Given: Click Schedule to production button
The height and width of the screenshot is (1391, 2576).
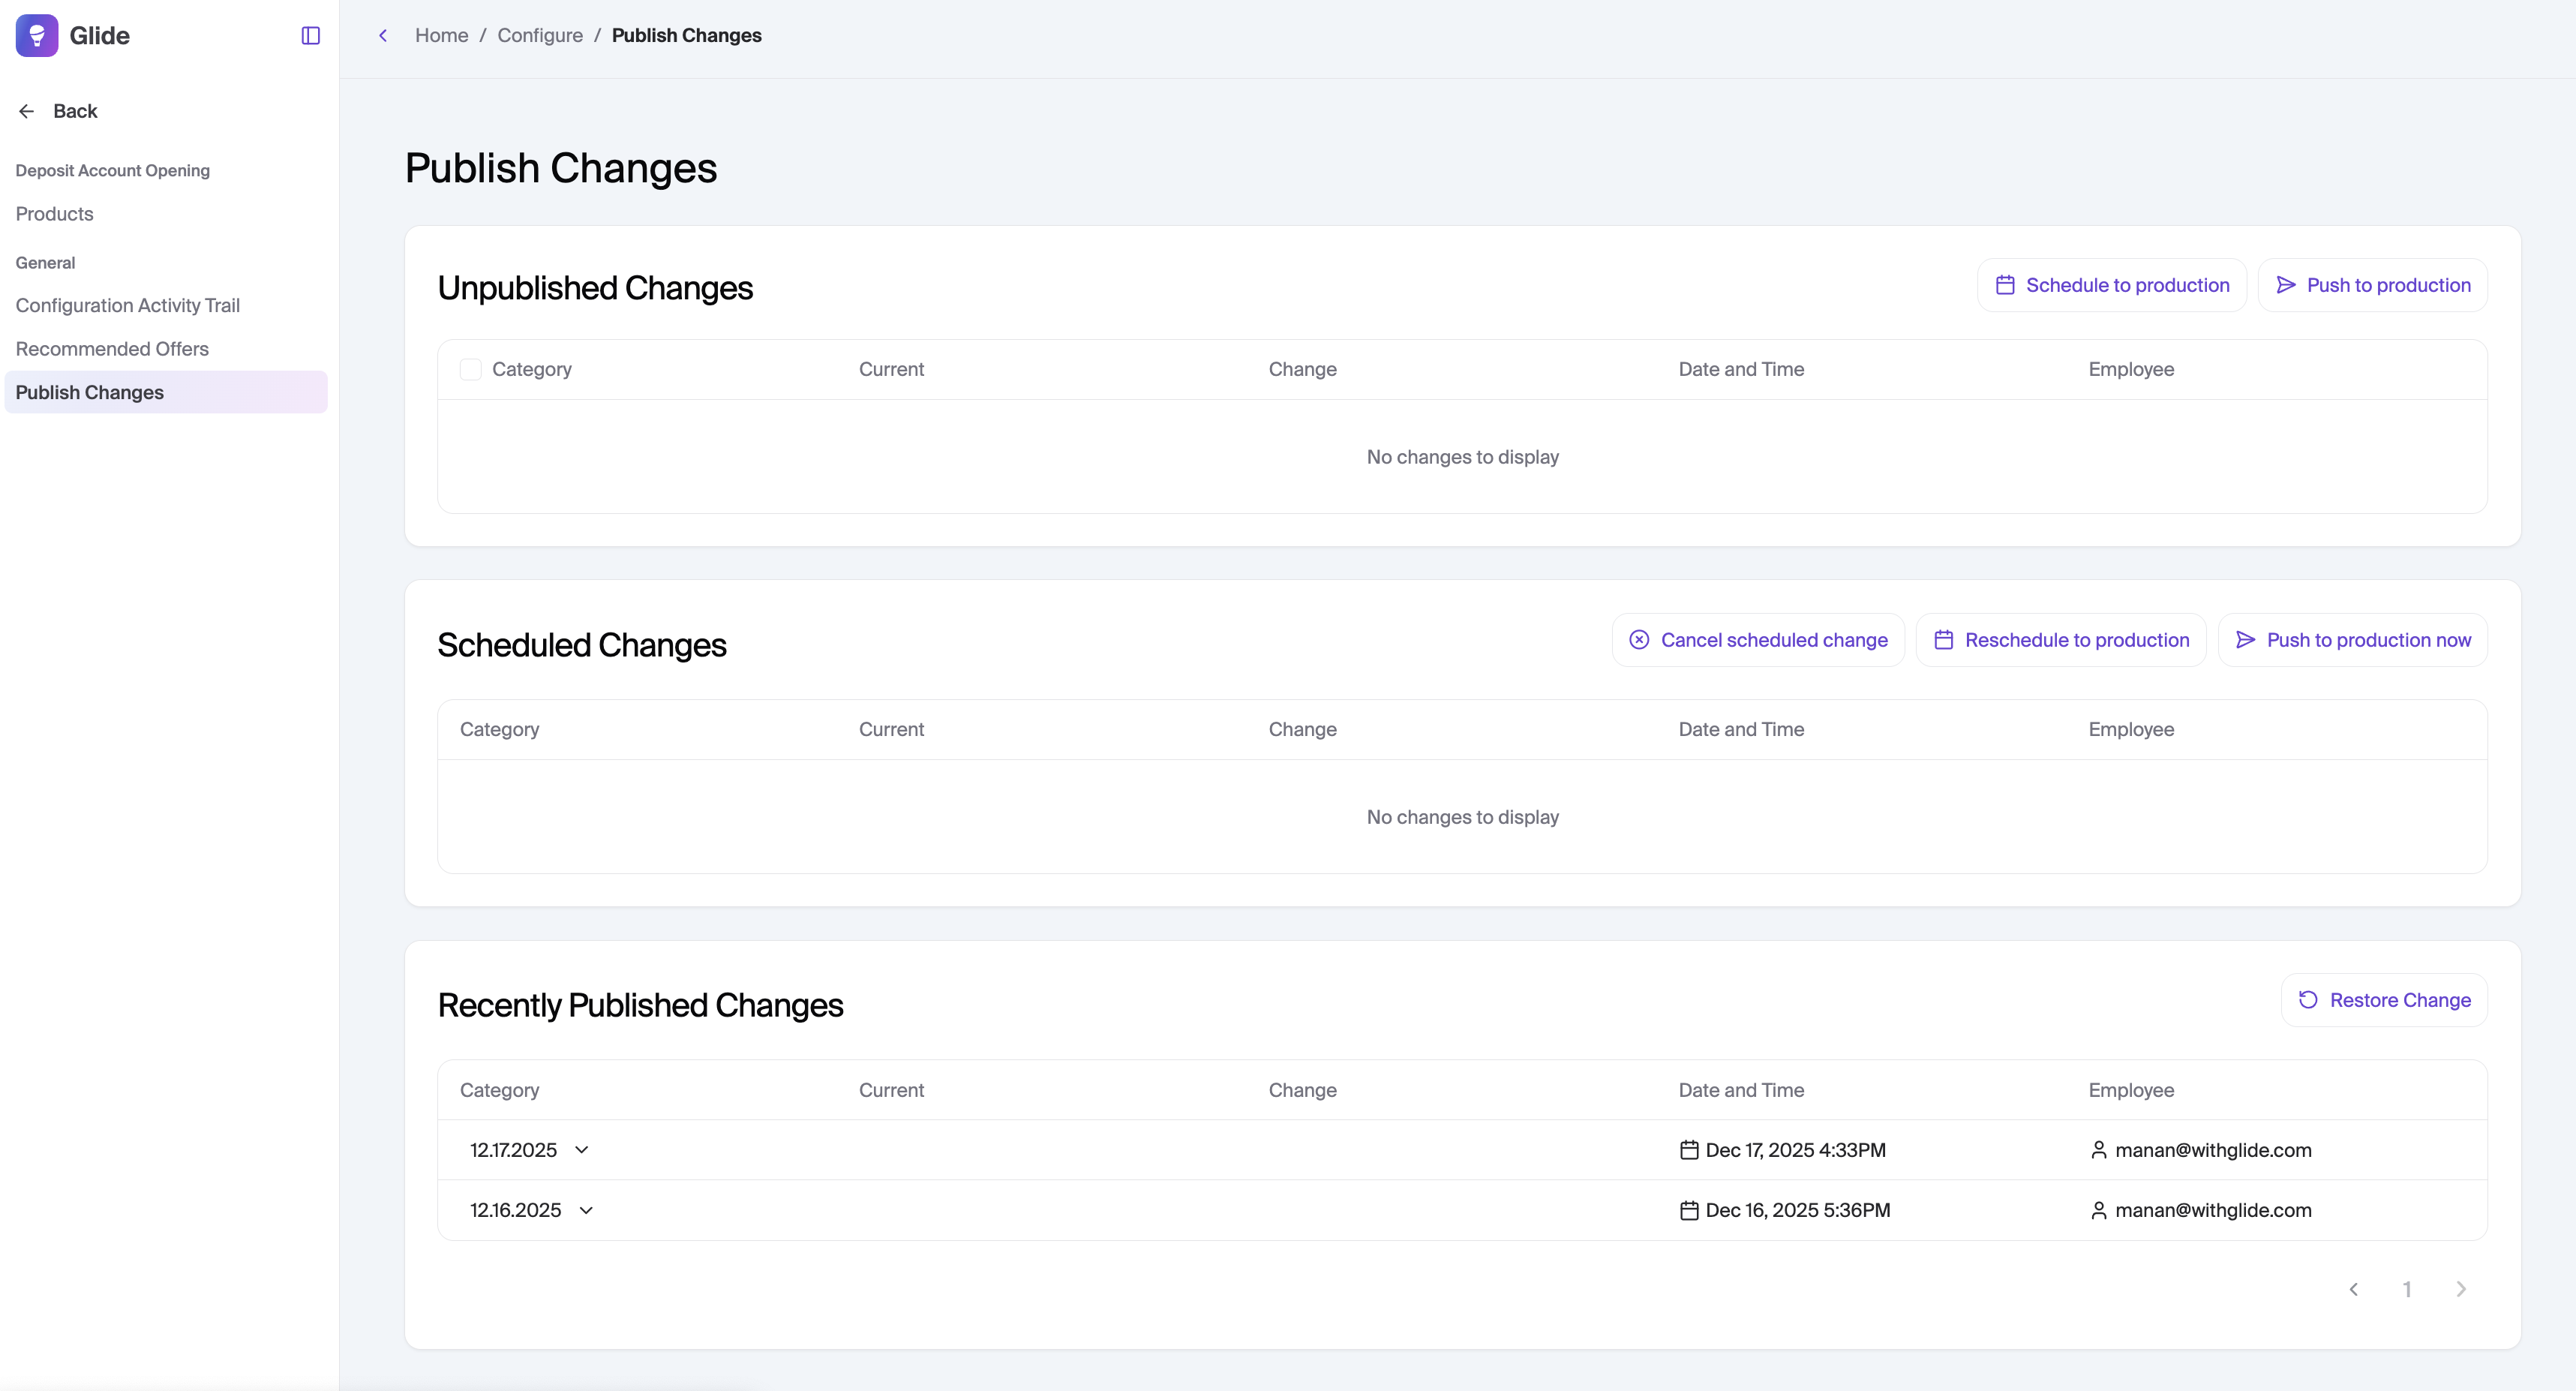Looking at the screenshot, I should 2111,285.
